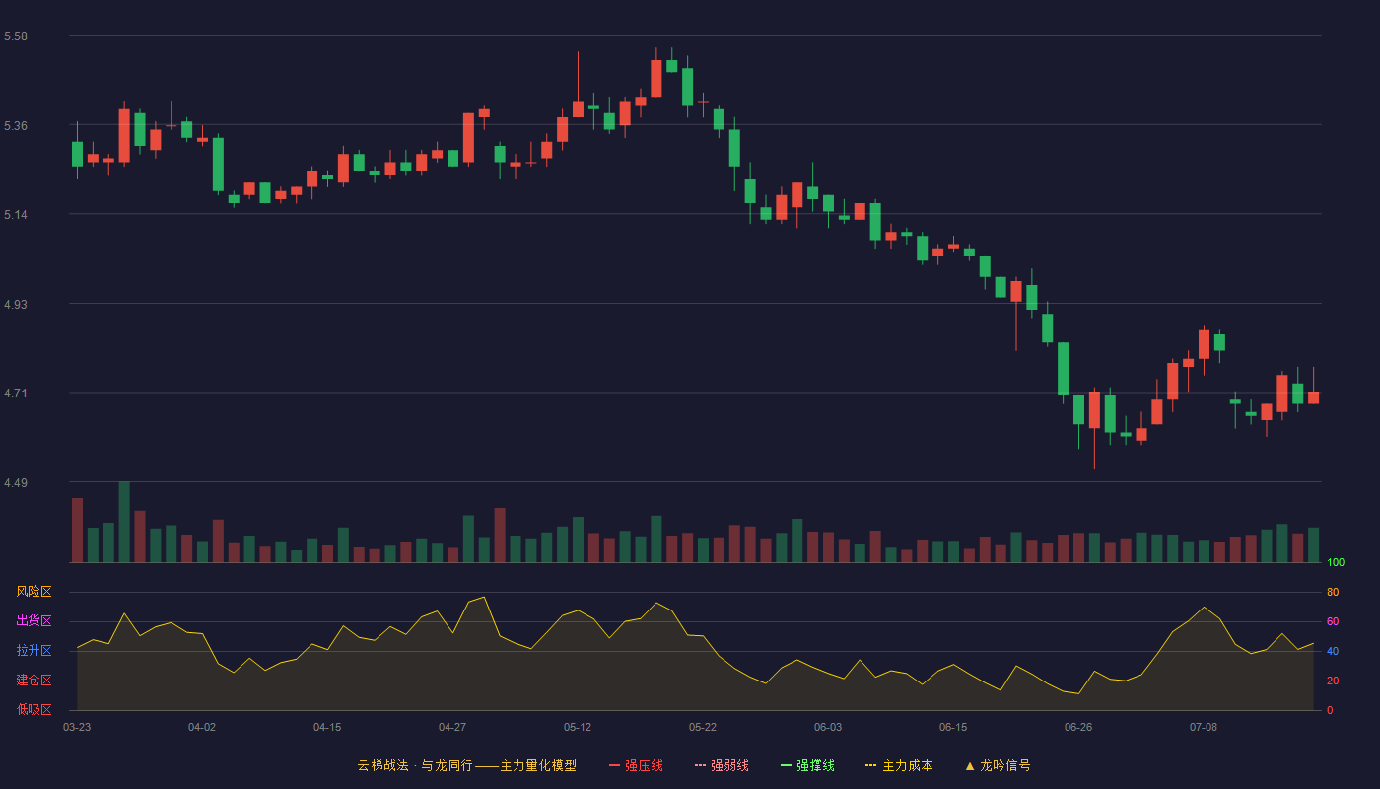Click the 06-03 date label
1380x789 pixels.
pyautogui.click(x=828, y=727)
